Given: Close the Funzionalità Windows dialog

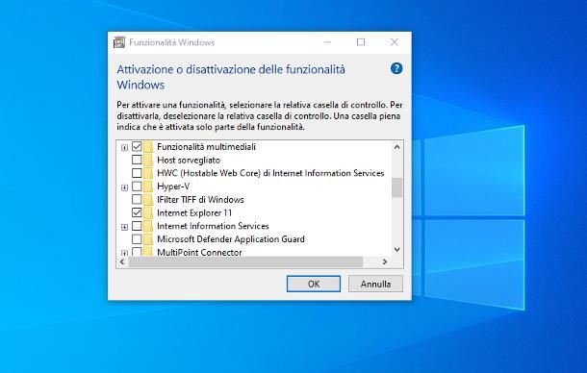Looking at the screenshot, I should (x=395, y=42).
